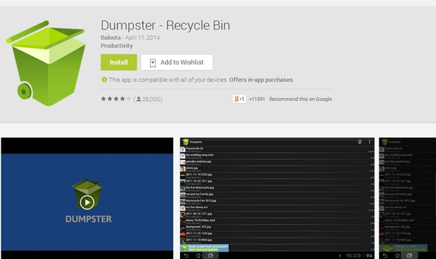The width and height of the screenshot is (436, 259).
Task: Click the +11591 recommendation count
Action: pyautogui.click(x=257, y=99)
